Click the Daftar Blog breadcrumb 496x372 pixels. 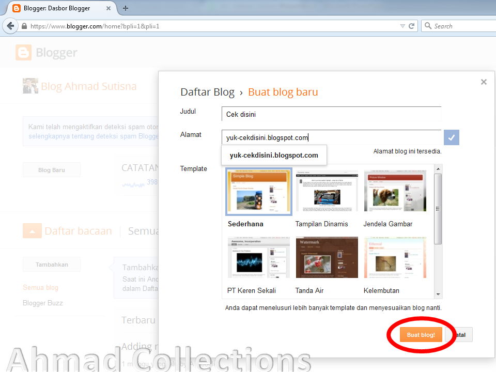pyautogui.click(x=208, y=92)
